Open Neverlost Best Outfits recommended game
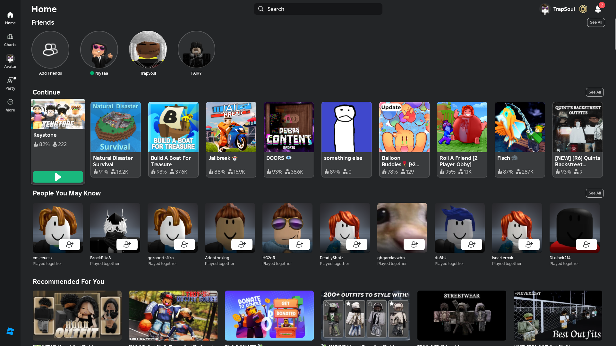The width and height of the screenshot is (616, 346). click(558, 316)
